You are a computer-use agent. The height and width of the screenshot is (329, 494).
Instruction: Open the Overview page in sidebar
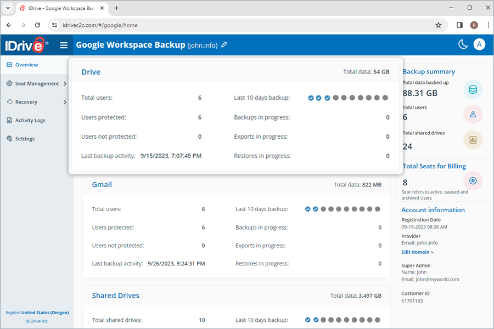tap(26, 65)
